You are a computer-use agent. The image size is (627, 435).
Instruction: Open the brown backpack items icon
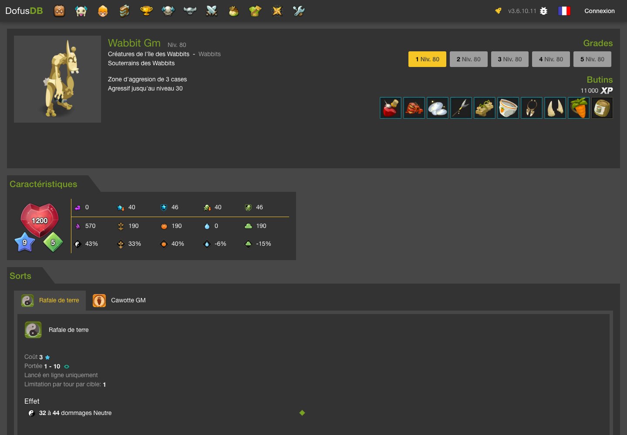coord(59,11)
